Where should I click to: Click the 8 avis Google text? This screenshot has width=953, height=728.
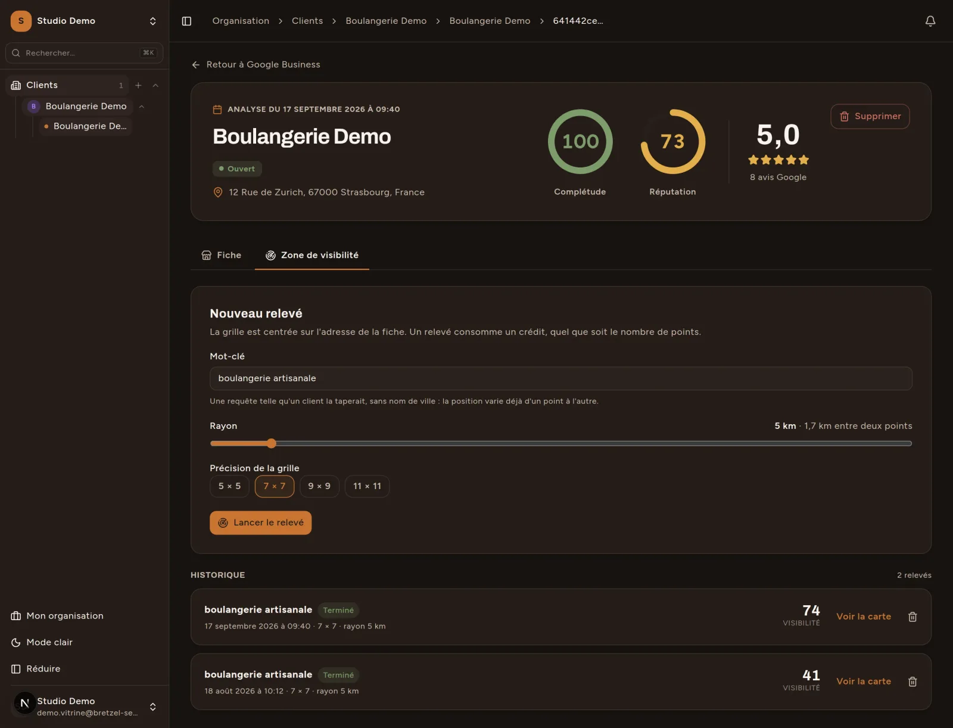click(778, 178)
